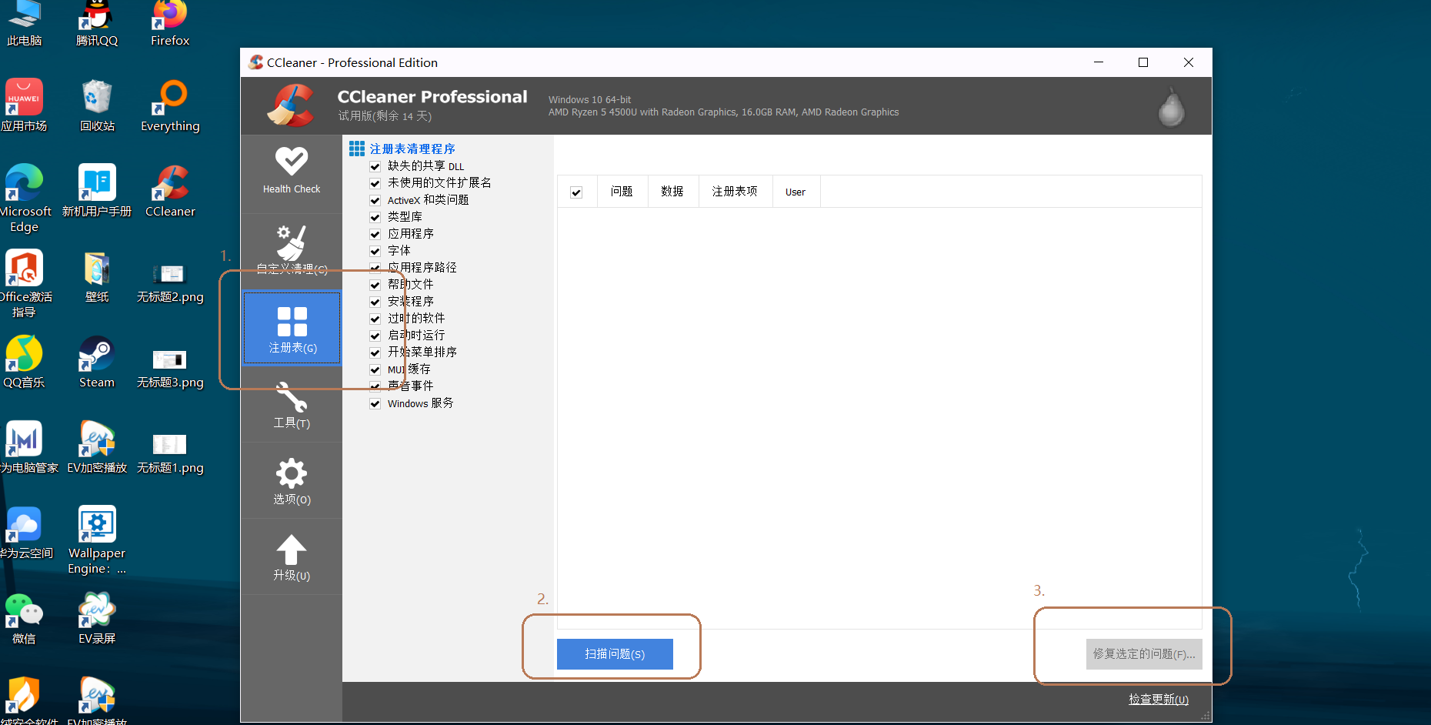This screenshot has height=725, width=1431.
Task: Toggle Windows 服务 checkbox
Action: (375, 403)
